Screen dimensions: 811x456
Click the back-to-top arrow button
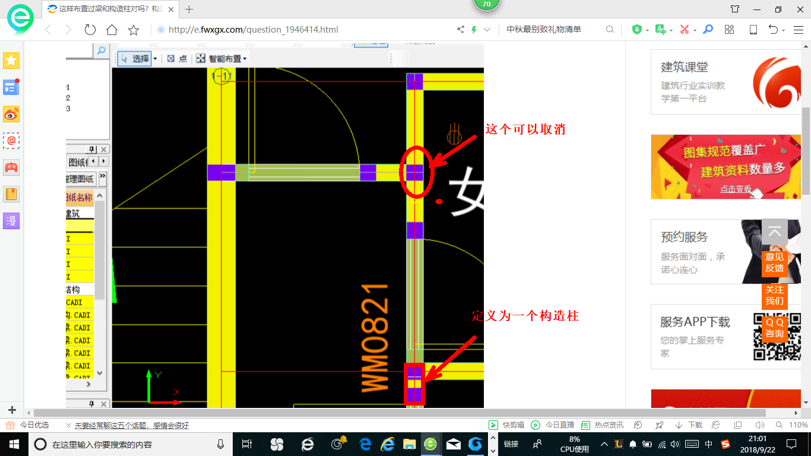coord(775,233)
